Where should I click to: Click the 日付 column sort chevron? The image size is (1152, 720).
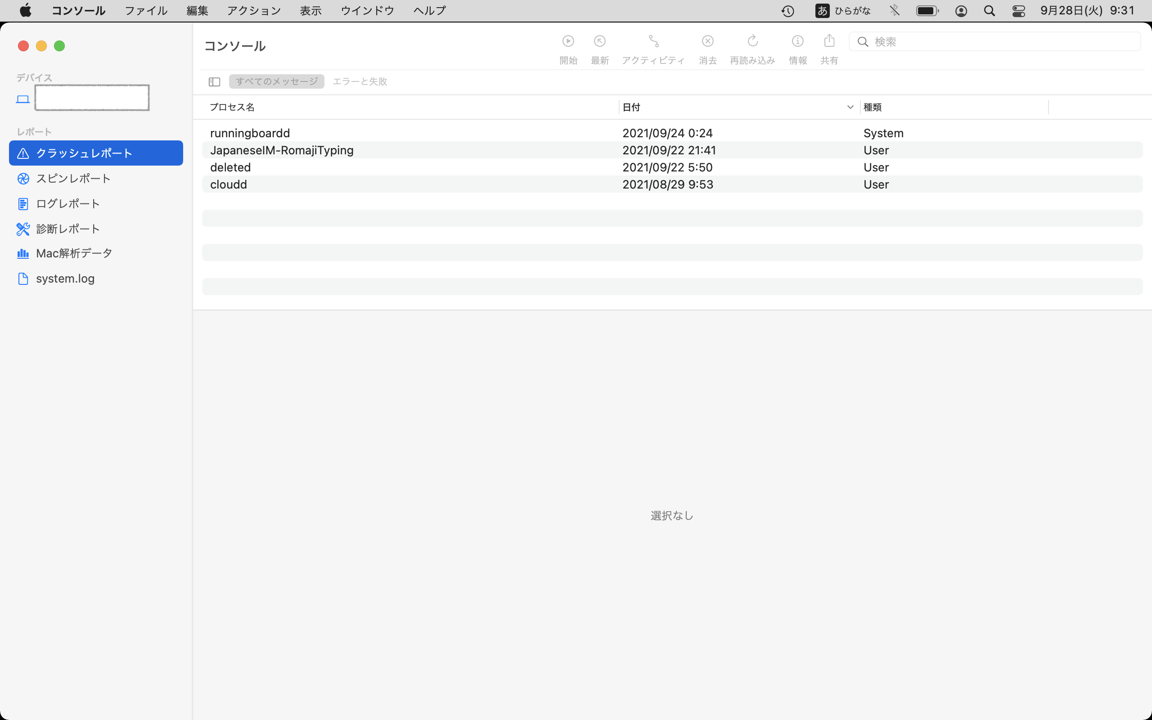pyautogui.click(x=850, y=107)
